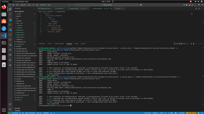The image size is (204, 114).
Task: Click the Go Back navigation arrow
Action: pos(69,5)
